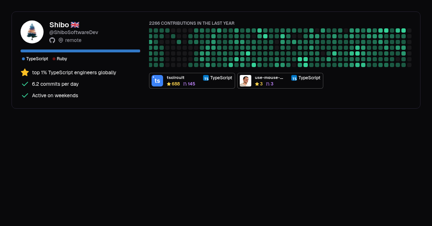Image resolution: width=432 pixels, height=226 pixels.
Task: Open the tscircuit repository name
Action: tap(176, 77)
